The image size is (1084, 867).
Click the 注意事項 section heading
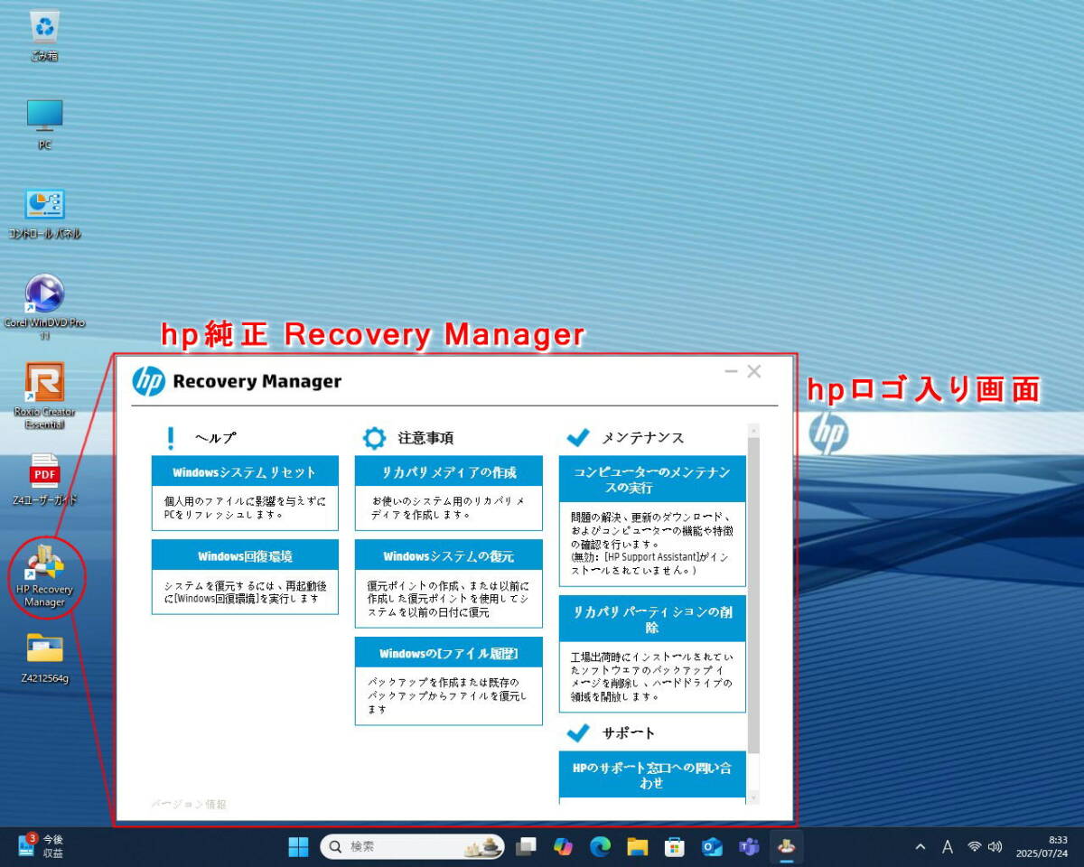[x=425, y=438]
